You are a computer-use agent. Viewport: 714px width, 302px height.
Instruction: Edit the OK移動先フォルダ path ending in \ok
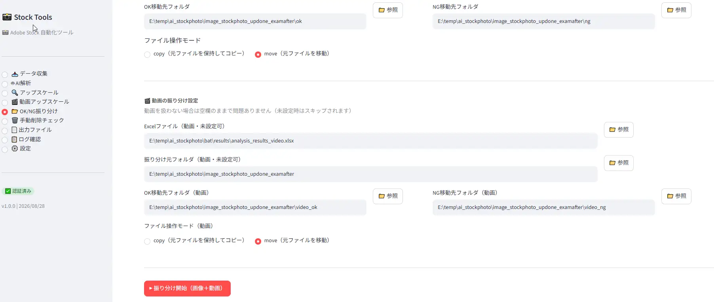(x=255, y=21)
